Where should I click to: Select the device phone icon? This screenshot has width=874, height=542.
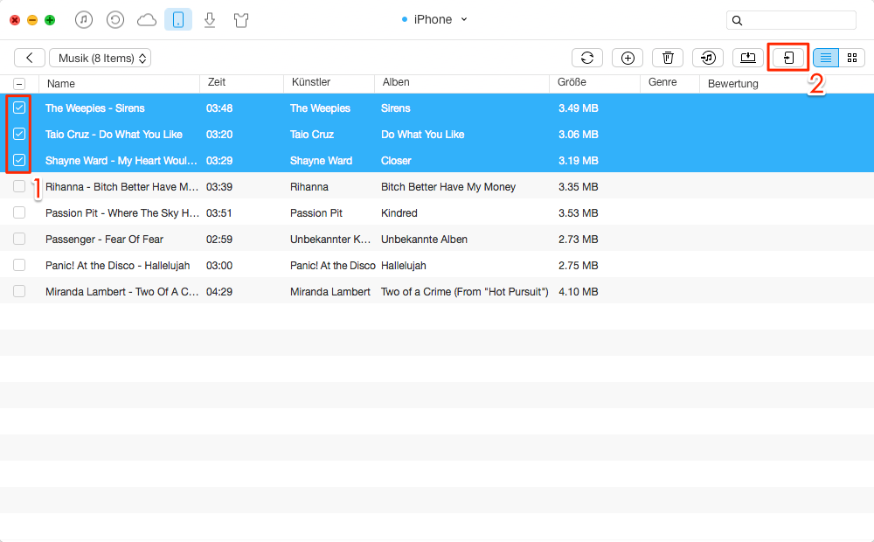click(x=178, y=20)
